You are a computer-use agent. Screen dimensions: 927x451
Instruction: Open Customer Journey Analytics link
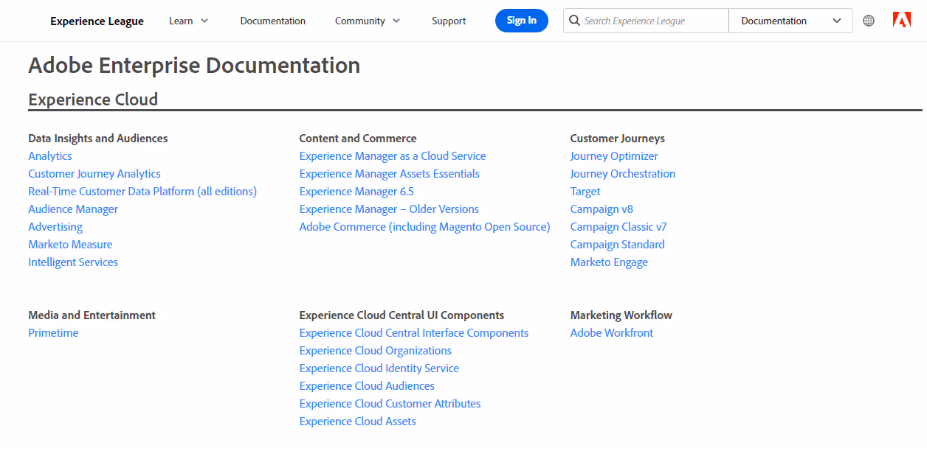(x=94, y=174)
